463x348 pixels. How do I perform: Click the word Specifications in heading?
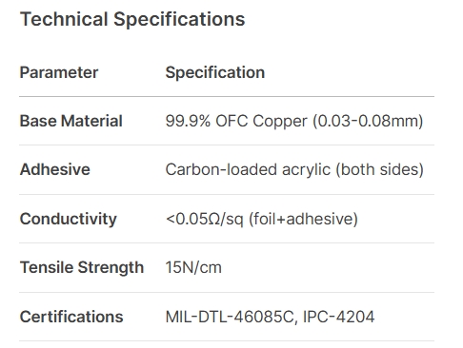click(179, 20)
